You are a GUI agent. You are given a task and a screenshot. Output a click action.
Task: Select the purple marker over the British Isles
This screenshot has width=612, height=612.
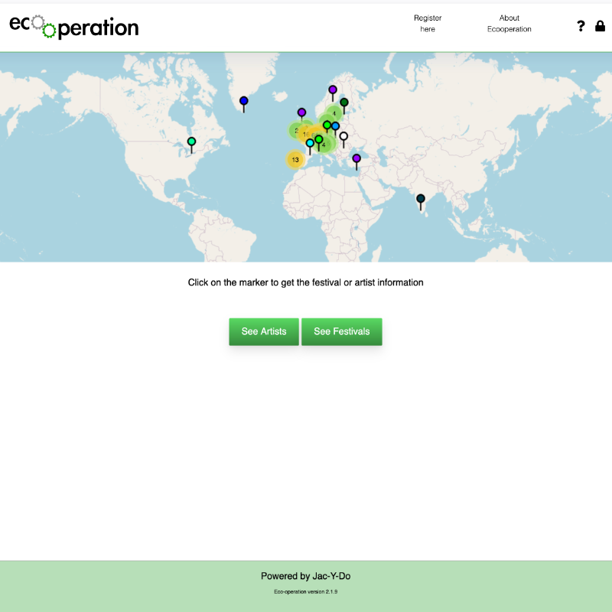pos(301,113)
